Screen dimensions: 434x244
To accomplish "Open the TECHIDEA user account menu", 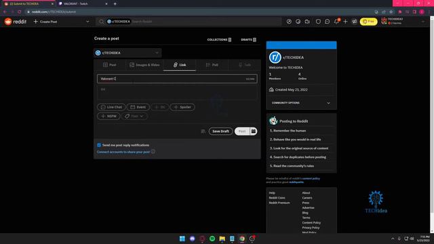I will pos(403,21).
